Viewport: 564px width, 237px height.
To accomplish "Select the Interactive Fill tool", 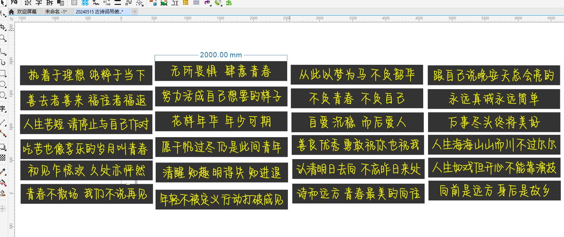I will (x=3, y=183).
